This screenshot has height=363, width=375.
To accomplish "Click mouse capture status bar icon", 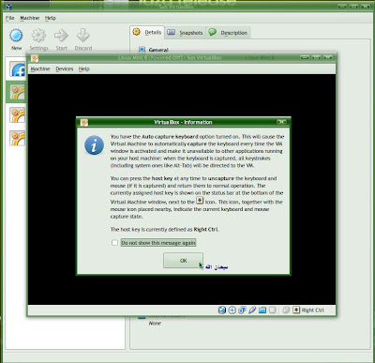I will click(x=286, y=310).
